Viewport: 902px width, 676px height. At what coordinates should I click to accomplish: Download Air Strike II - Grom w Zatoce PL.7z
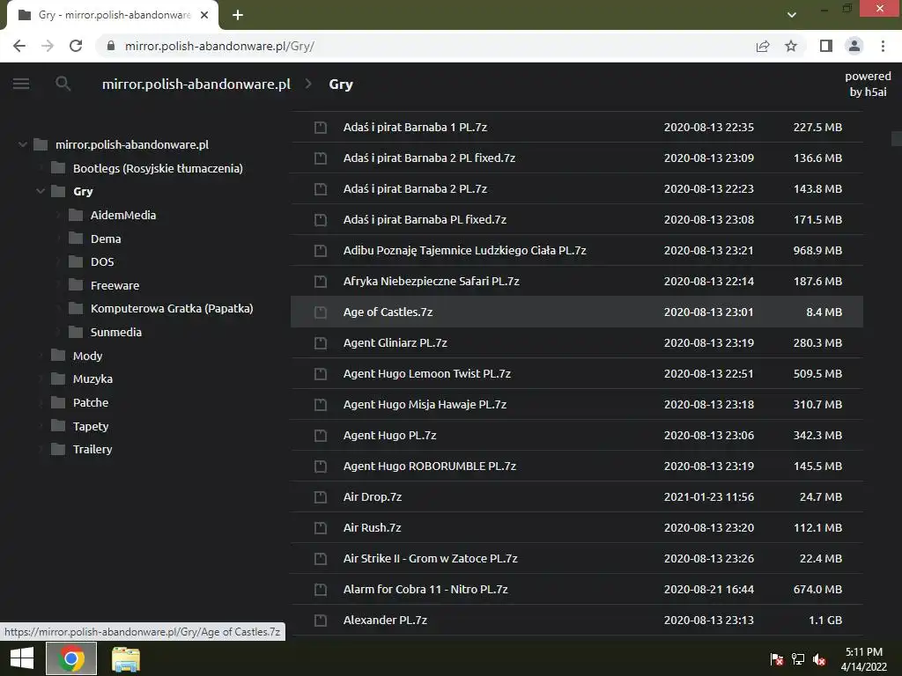coord(576,559)
